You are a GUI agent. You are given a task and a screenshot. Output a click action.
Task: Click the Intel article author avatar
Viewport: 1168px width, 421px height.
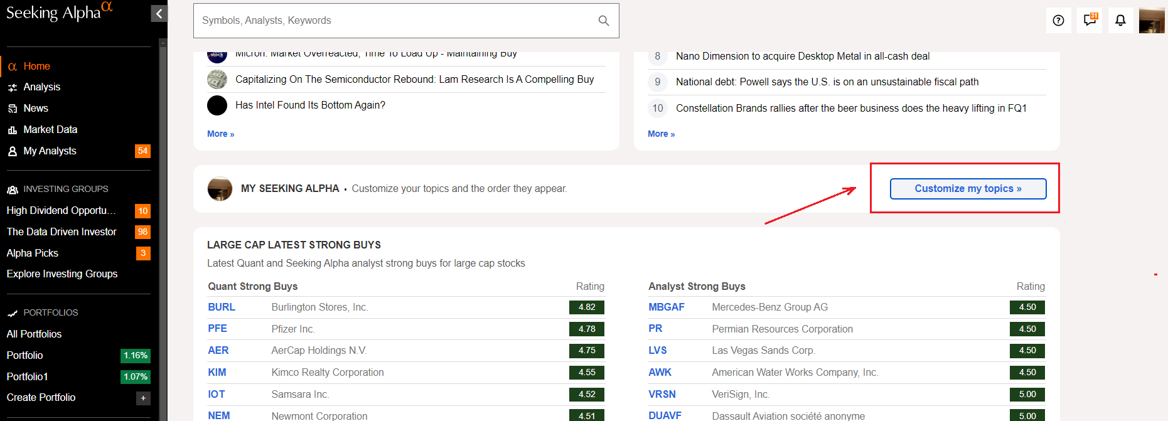point(217,105)
